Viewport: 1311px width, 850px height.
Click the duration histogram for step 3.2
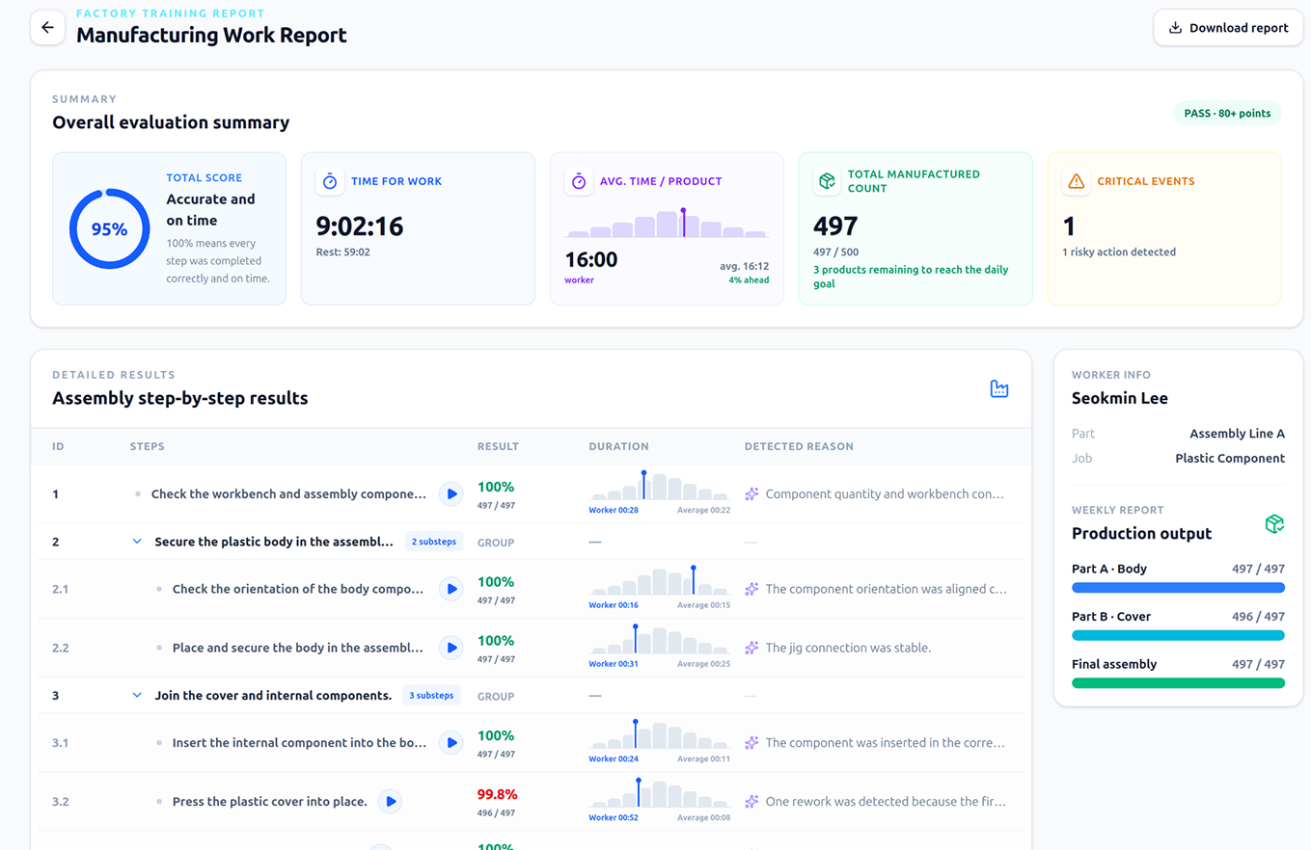(659, 792)
